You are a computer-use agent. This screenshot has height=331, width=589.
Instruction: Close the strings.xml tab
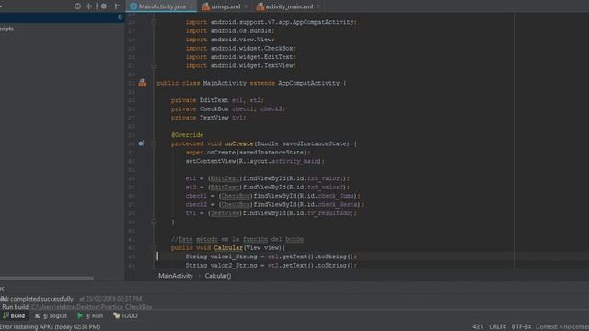[246, 6]
